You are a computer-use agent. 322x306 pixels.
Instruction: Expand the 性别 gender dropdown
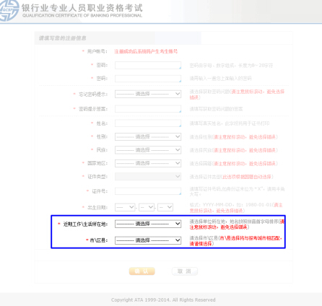point(148,136)
